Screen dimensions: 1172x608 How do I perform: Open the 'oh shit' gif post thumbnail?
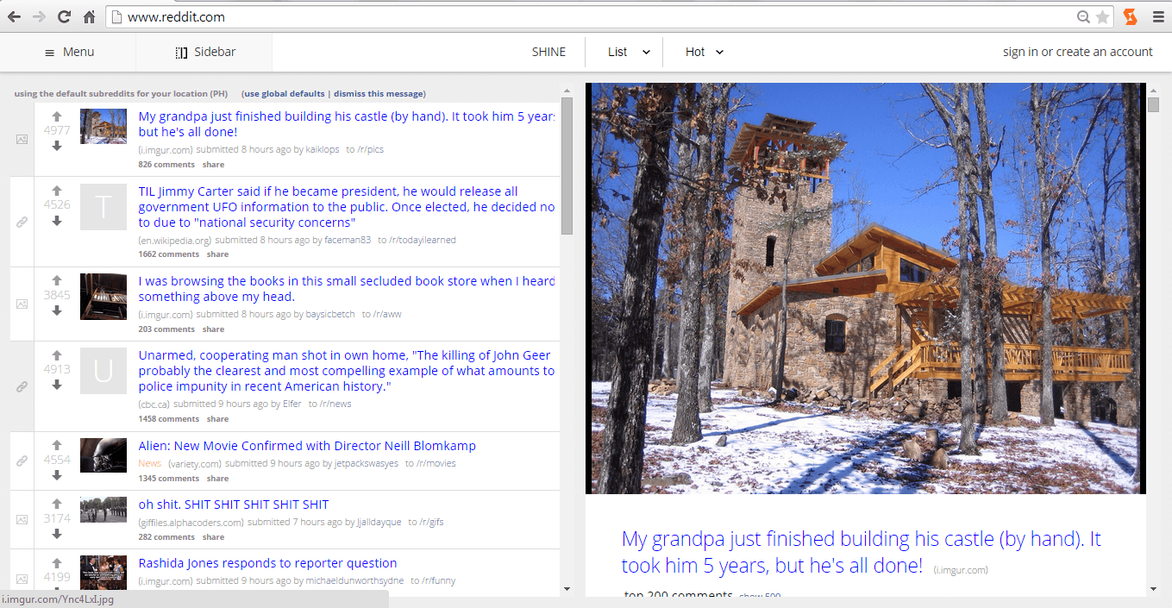click(x=103, y=510)
